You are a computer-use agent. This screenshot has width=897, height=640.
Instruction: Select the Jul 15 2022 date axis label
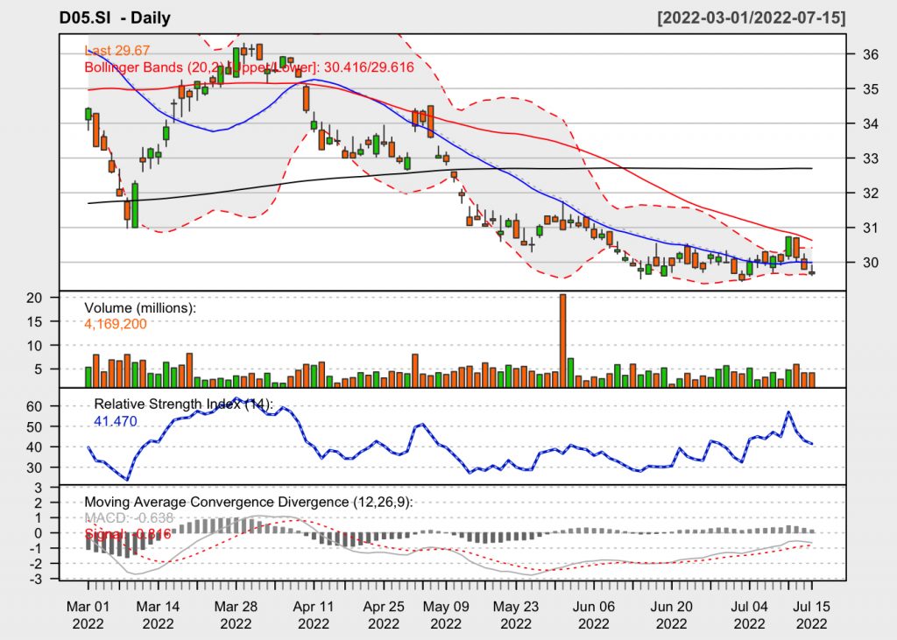tap(811, 614)
